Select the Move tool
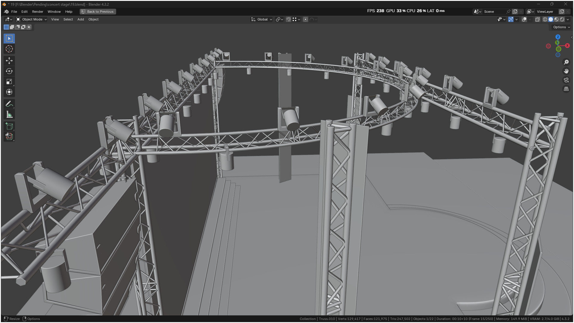This screenshot has height=323, width=574. 9,61
